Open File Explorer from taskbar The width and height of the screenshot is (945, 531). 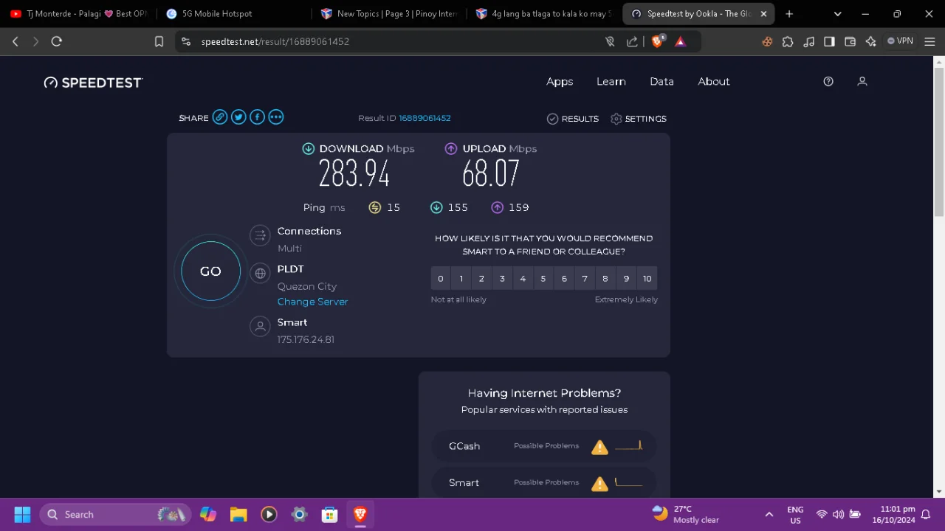[238, 514]
